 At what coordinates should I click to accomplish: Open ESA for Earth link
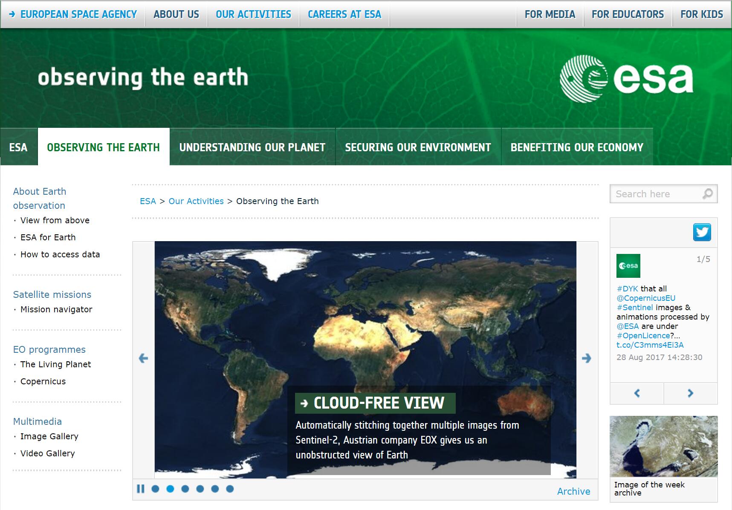[48, 237]
